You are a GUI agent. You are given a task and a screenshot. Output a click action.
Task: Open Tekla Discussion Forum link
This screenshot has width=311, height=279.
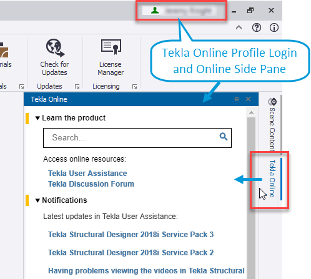[x=91, y=184]
